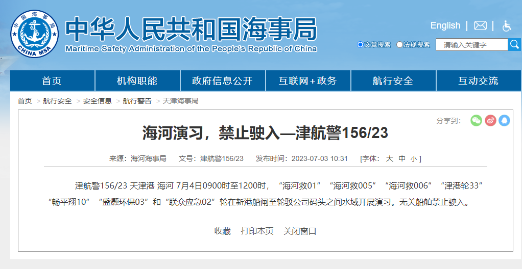Click 发布时间 2023-07-03 10:31
The height and width of the screenshot is (269, 522).
tap(302, 159)
